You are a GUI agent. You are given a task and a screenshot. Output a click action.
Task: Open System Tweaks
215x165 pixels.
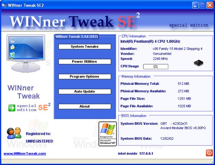(85, 46)
